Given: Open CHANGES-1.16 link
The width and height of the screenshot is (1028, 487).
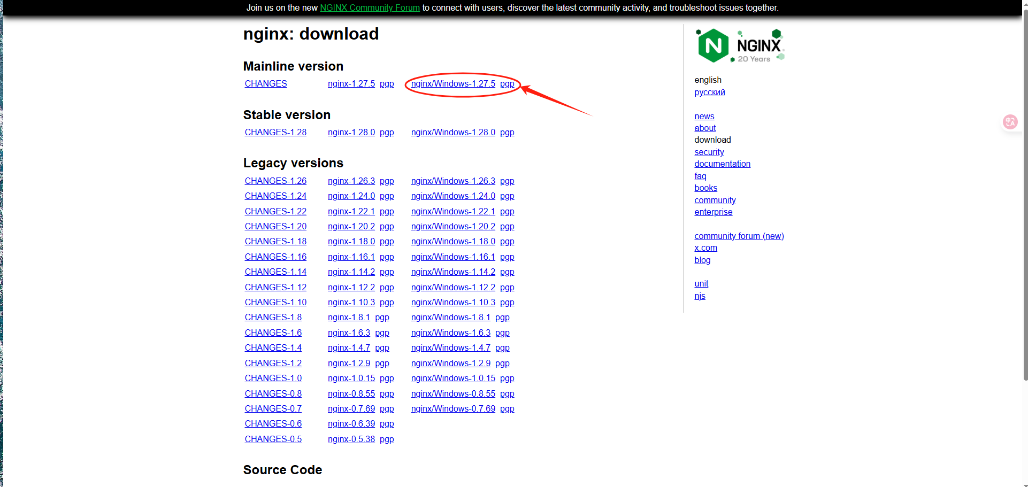Looking at the screenshot, I should 275,257.
